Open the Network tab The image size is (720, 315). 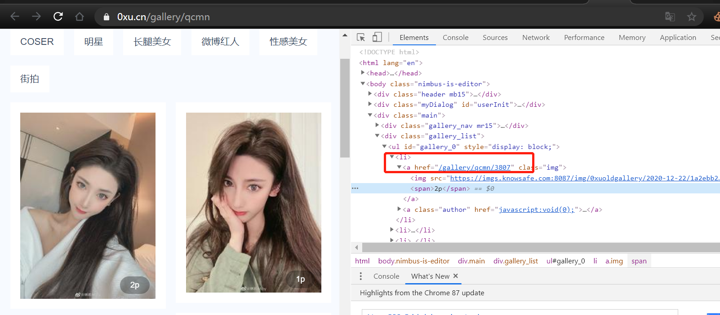(536, 38)
